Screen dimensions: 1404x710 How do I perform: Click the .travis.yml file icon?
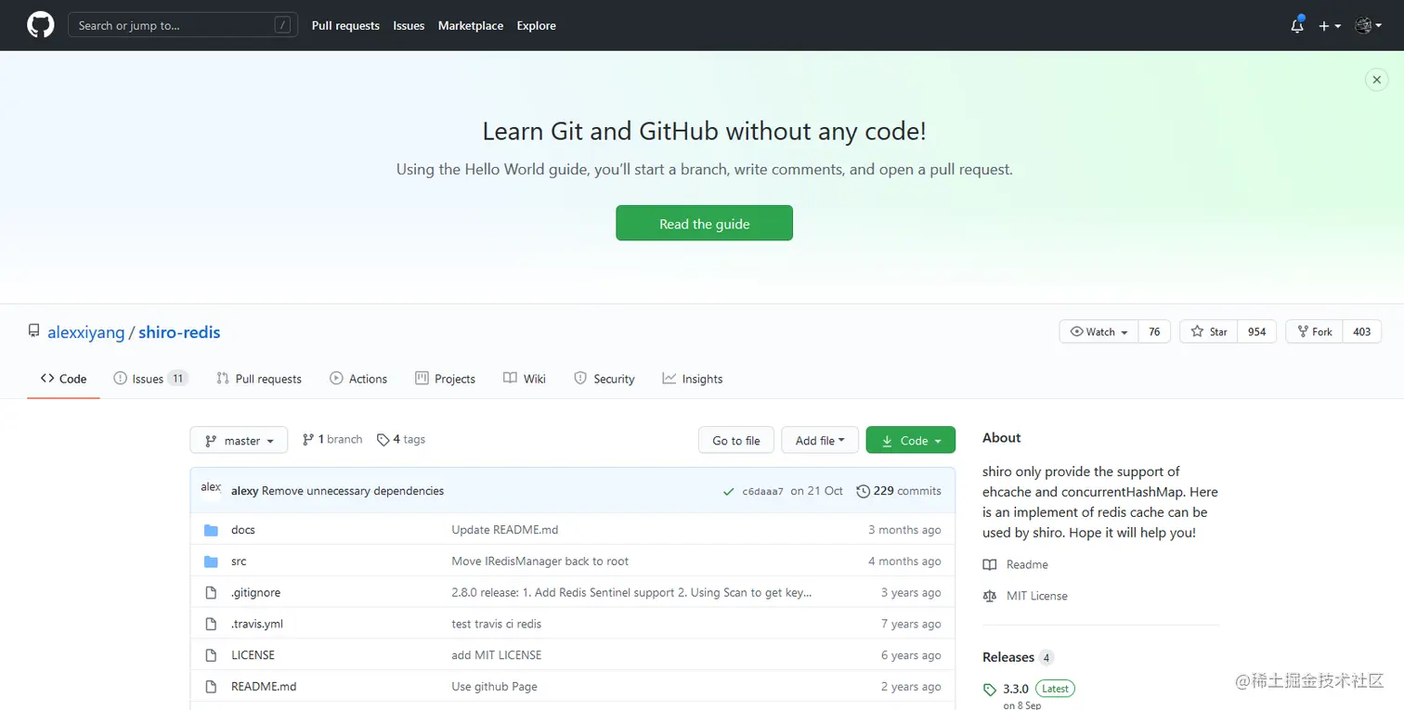211,624
